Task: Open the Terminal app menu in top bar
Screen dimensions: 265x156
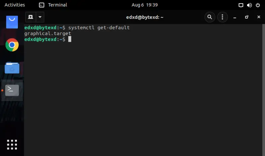Action: pyautogui.click(x=53, y=5)
